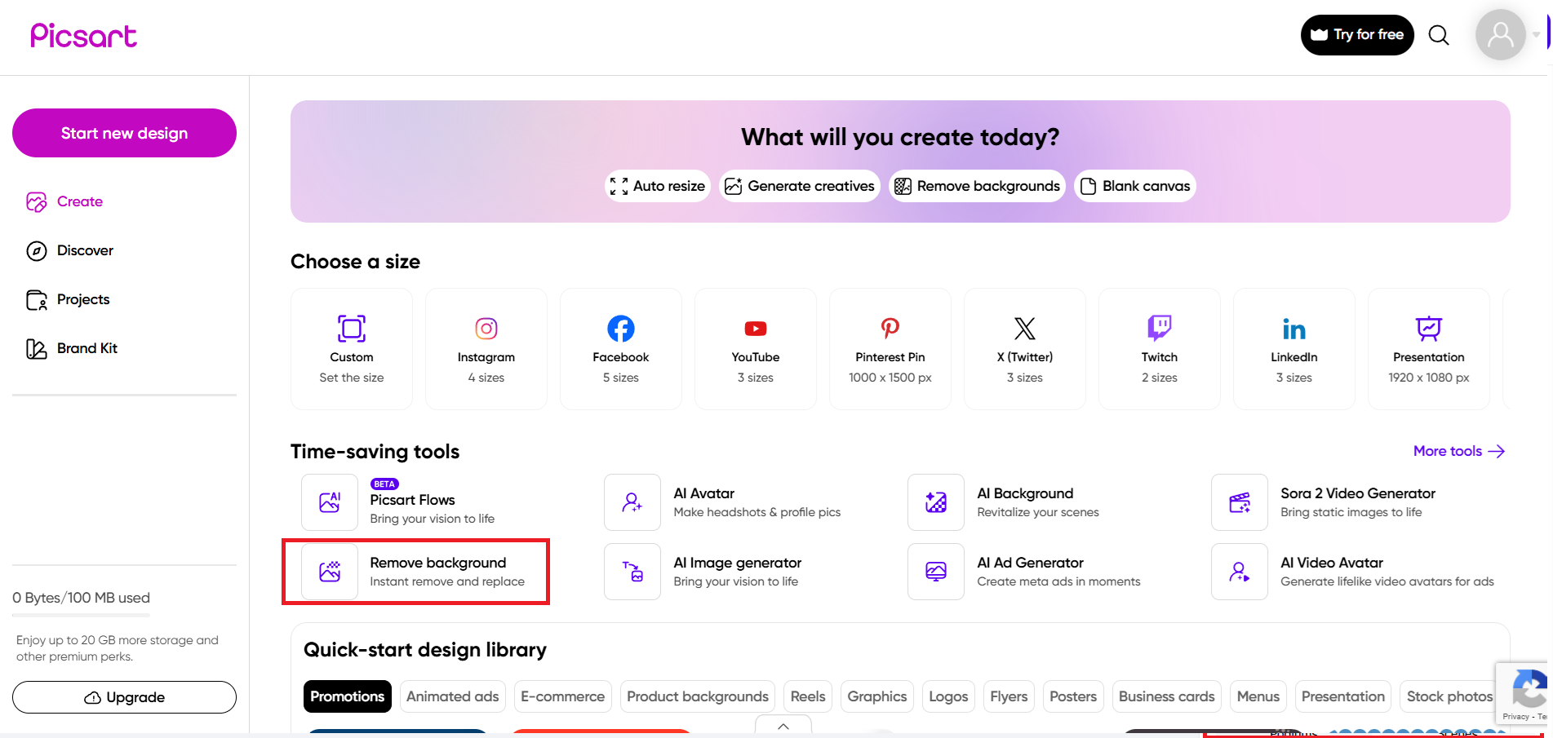Click the Start new design button
The width and height of the screenshot is (1553, 738).
coord(124,133)
